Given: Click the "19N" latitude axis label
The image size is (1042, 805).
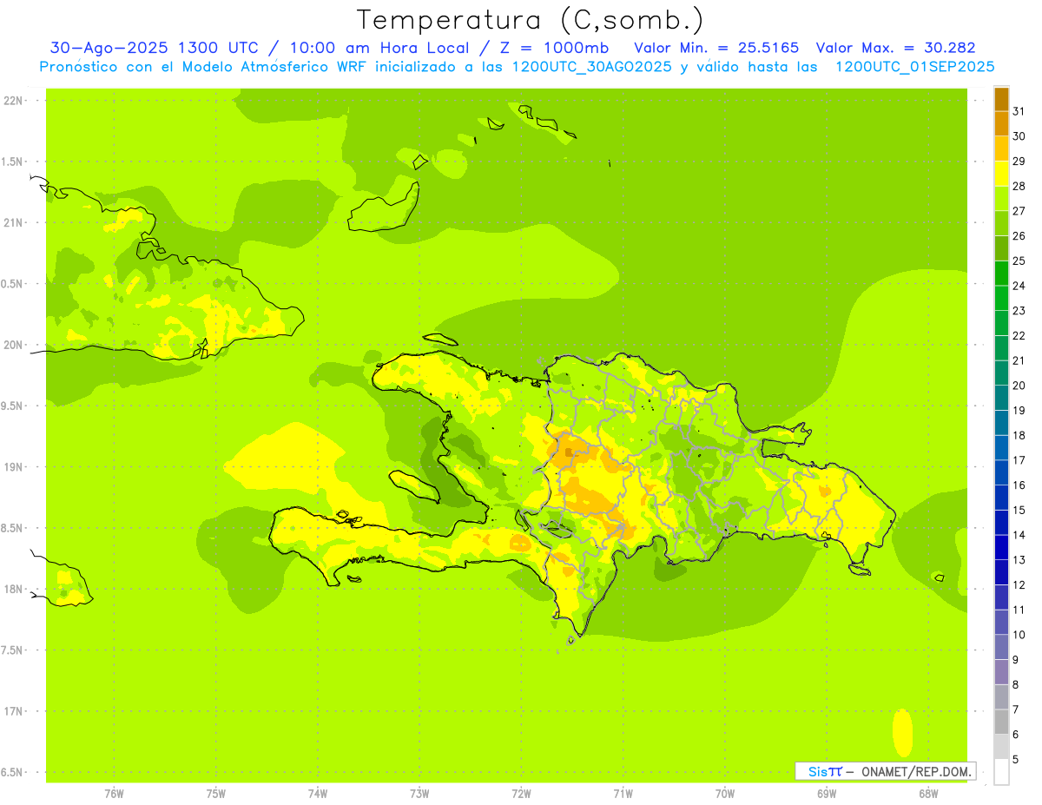Looking at the screenshot, I should [13, 467].
